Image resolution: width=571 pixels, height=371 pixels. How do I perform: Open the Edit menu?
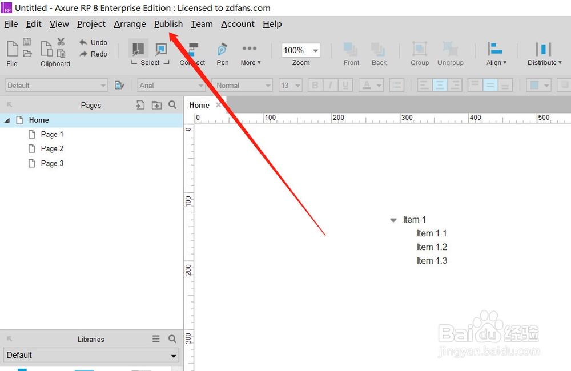click(x=34, y=24)
